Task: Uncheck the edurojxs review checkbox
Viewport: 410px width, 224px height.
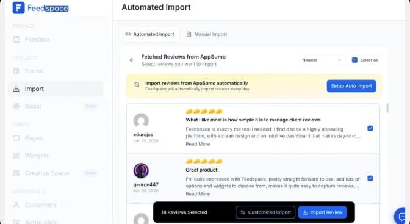Action: coord(370,128)
